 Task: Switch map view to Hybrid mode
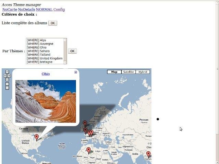[143, 72]
